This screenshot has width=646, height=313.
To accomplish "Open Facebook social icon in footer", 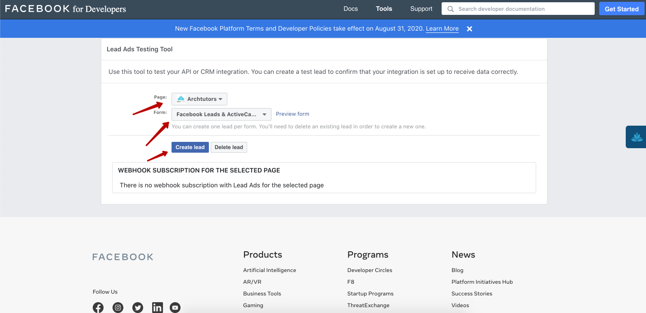I will 98,308.
